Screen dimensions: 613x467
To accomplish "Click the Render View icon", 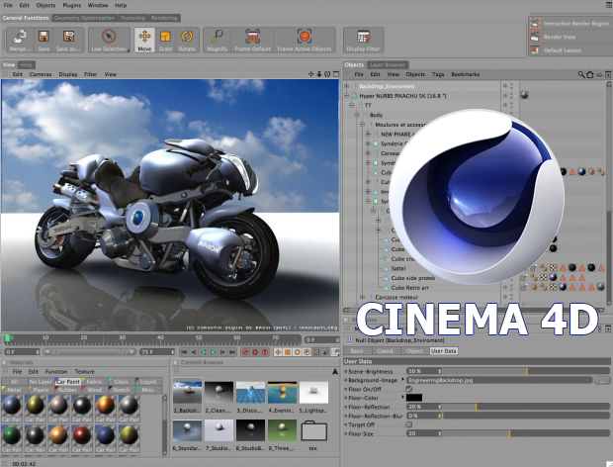I will [x=535, y=37].
